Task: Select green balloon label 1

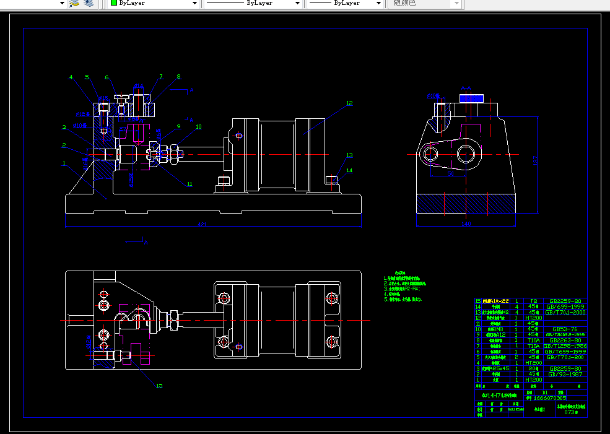Action: coord(64,163)
